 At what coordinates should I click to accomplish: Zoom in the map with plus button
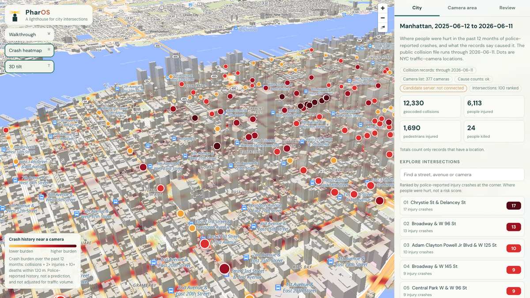point(382,8)
